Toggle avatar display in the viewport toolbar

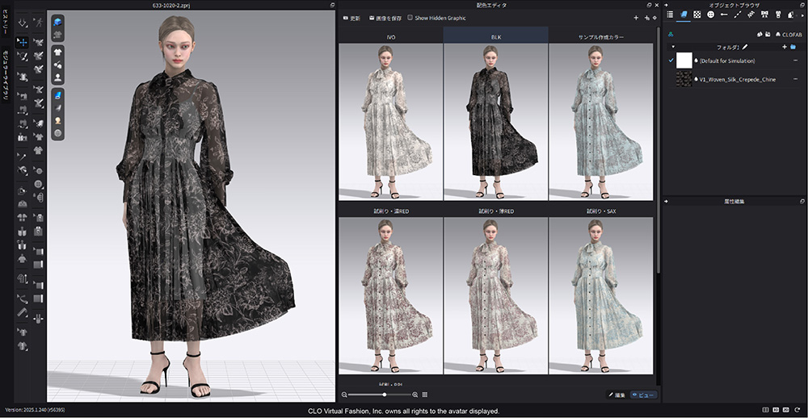(x=58, y=78)
